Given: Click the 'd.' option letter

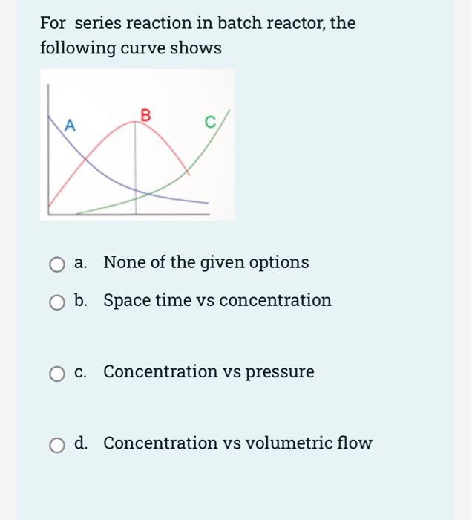Looking at the screenshot, I should 81,443.
